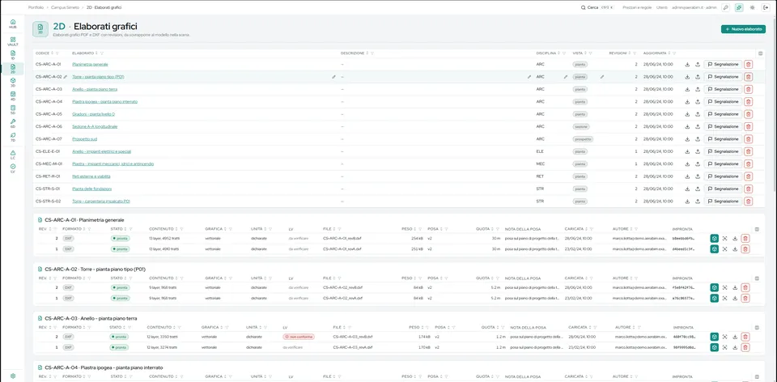Delete the CS-STR-S-02 row

click(748, 202)
